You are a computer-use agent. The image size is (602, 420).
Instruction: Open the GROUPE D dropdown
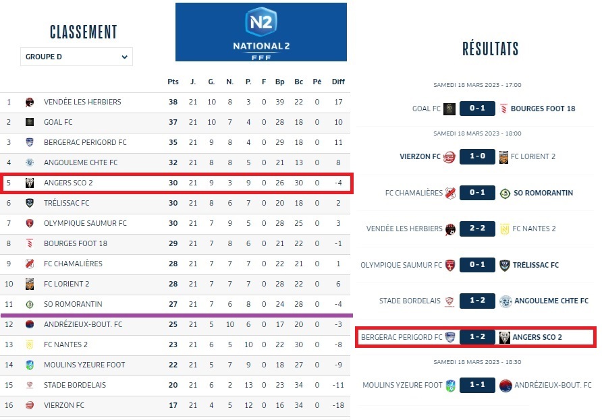[x=76, y=57]
